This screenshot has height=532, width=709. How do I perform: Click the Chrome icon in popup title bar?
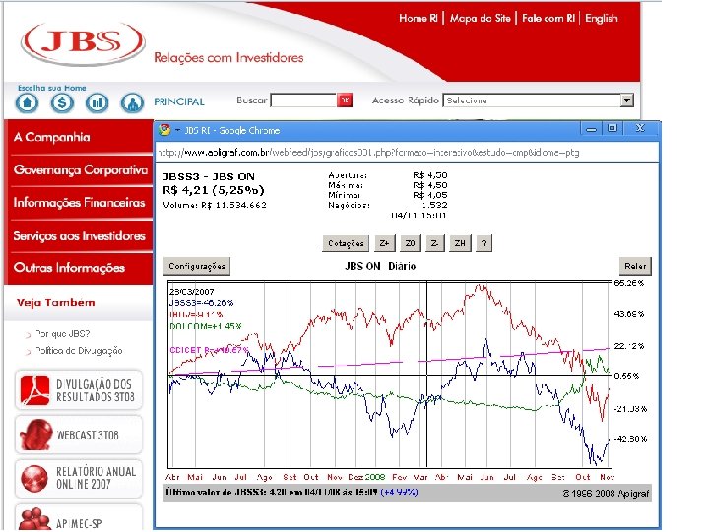point(164,130)
